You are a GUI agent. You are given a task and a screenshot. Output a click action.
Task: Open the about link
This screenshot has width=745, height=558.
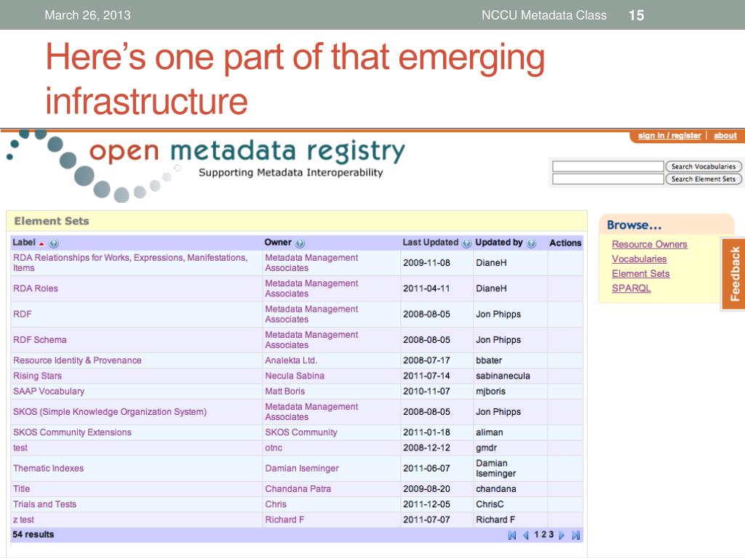click(725, 136)
